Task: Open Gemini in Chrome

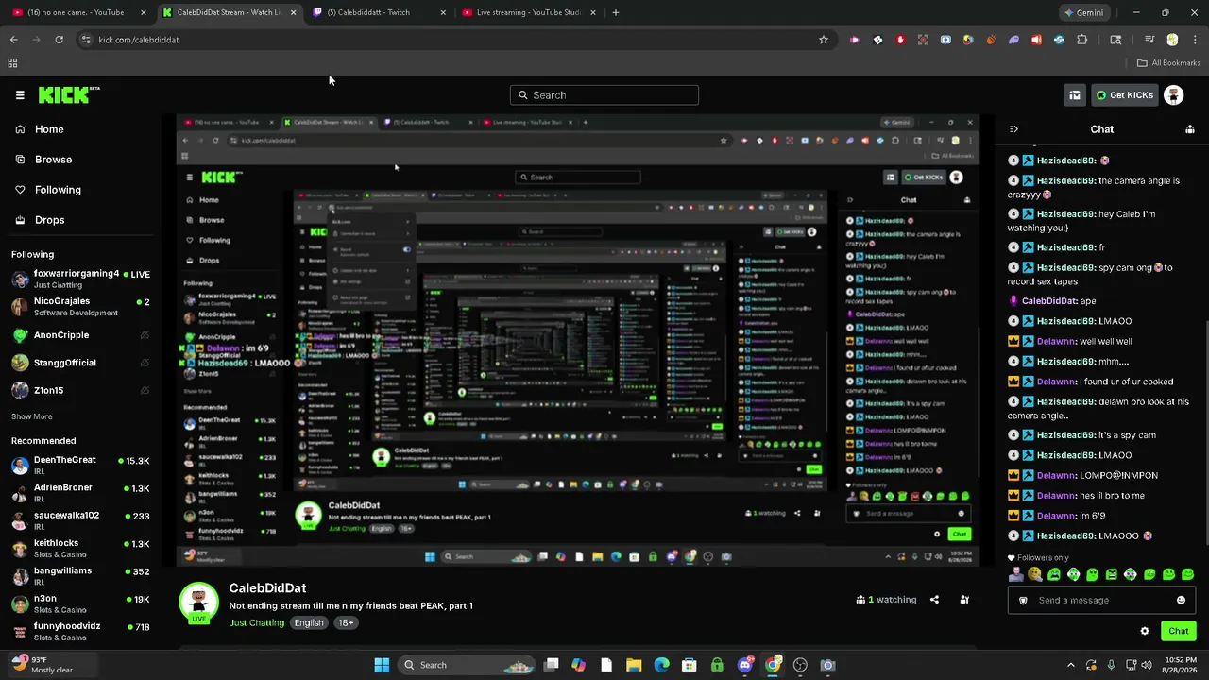Action: 1083,13
